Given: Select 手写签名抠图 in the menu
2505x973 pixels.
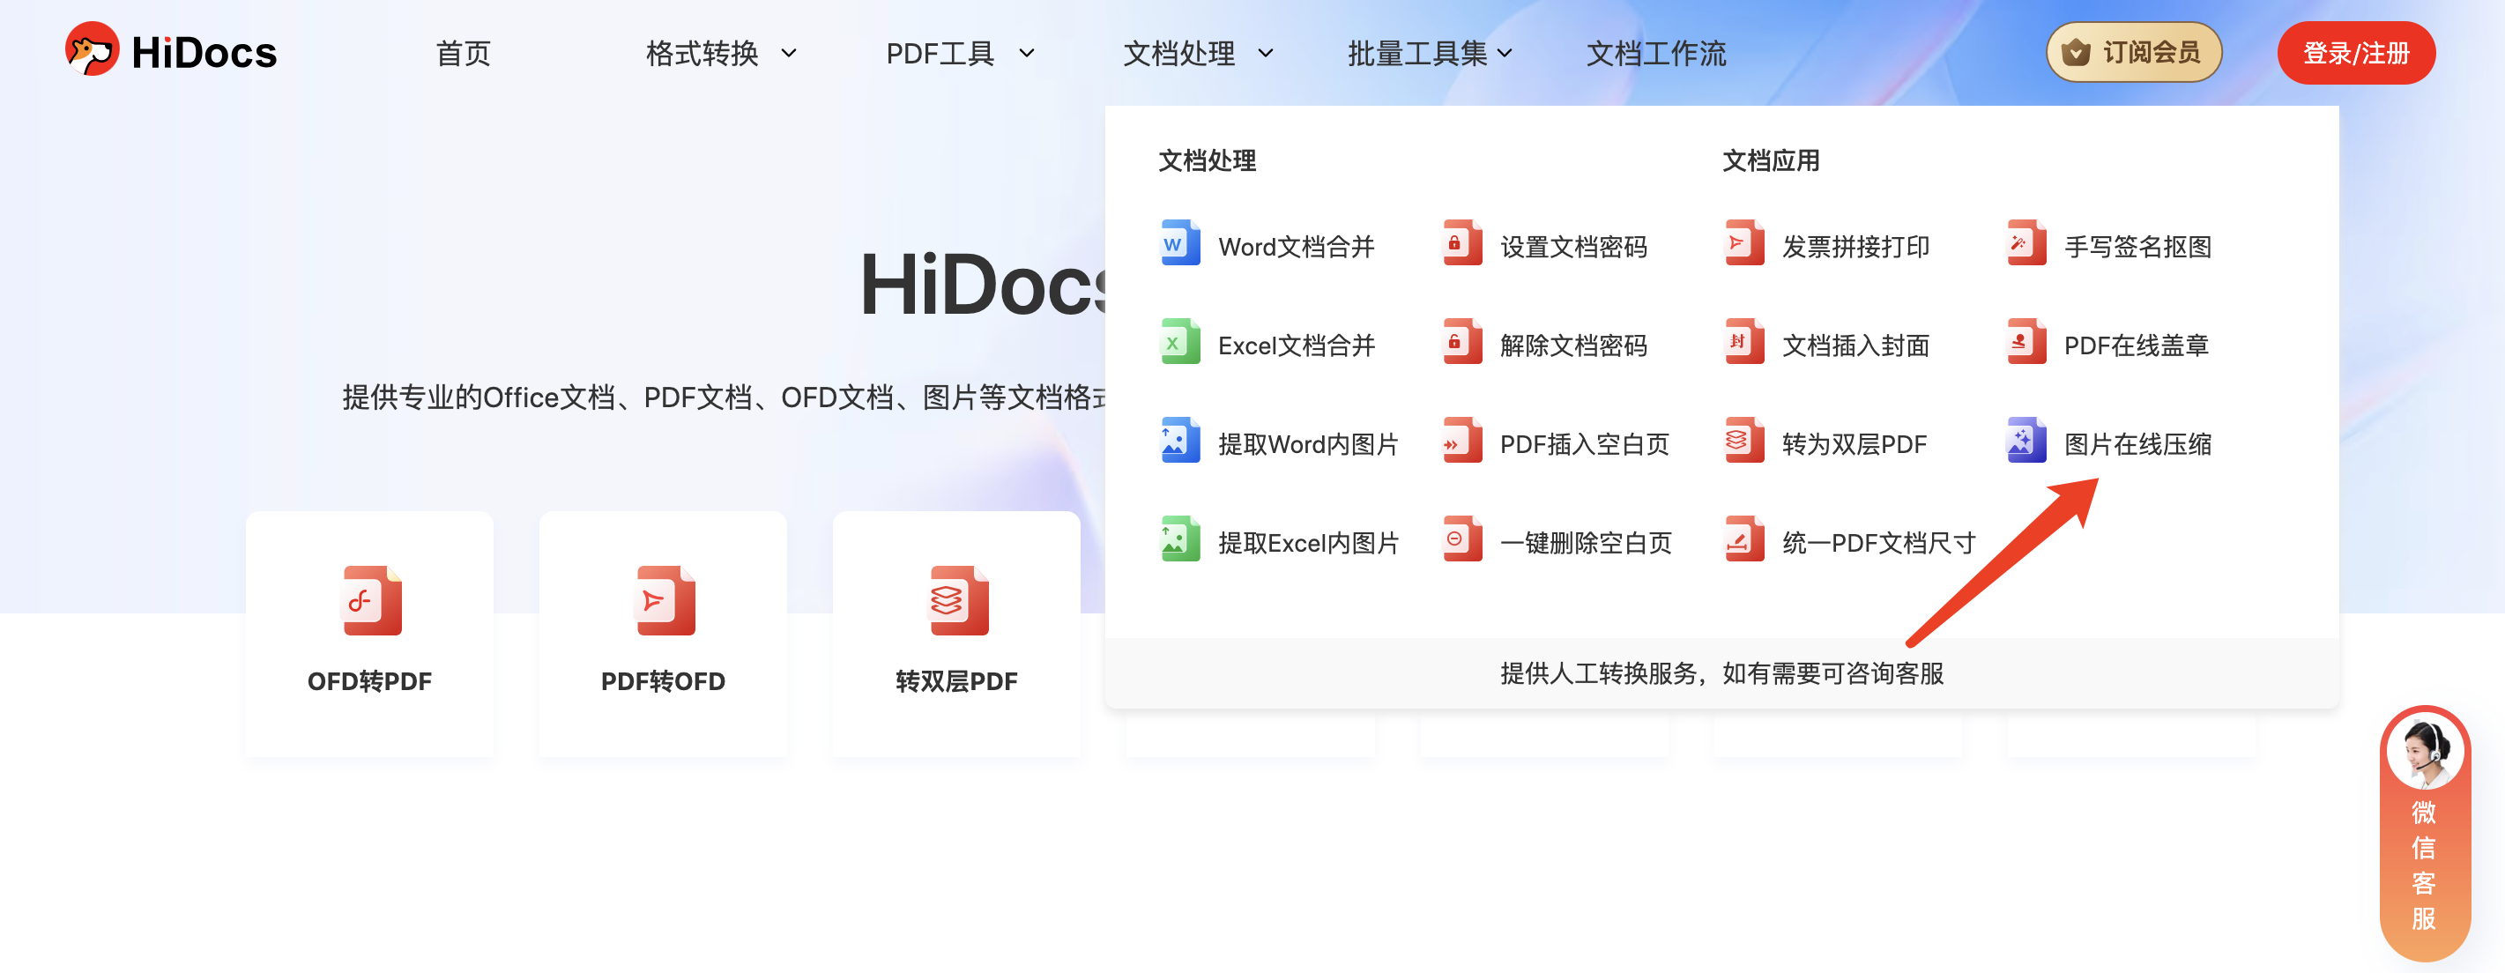Looking at the screenshot, I should [x=2137, y=247].
